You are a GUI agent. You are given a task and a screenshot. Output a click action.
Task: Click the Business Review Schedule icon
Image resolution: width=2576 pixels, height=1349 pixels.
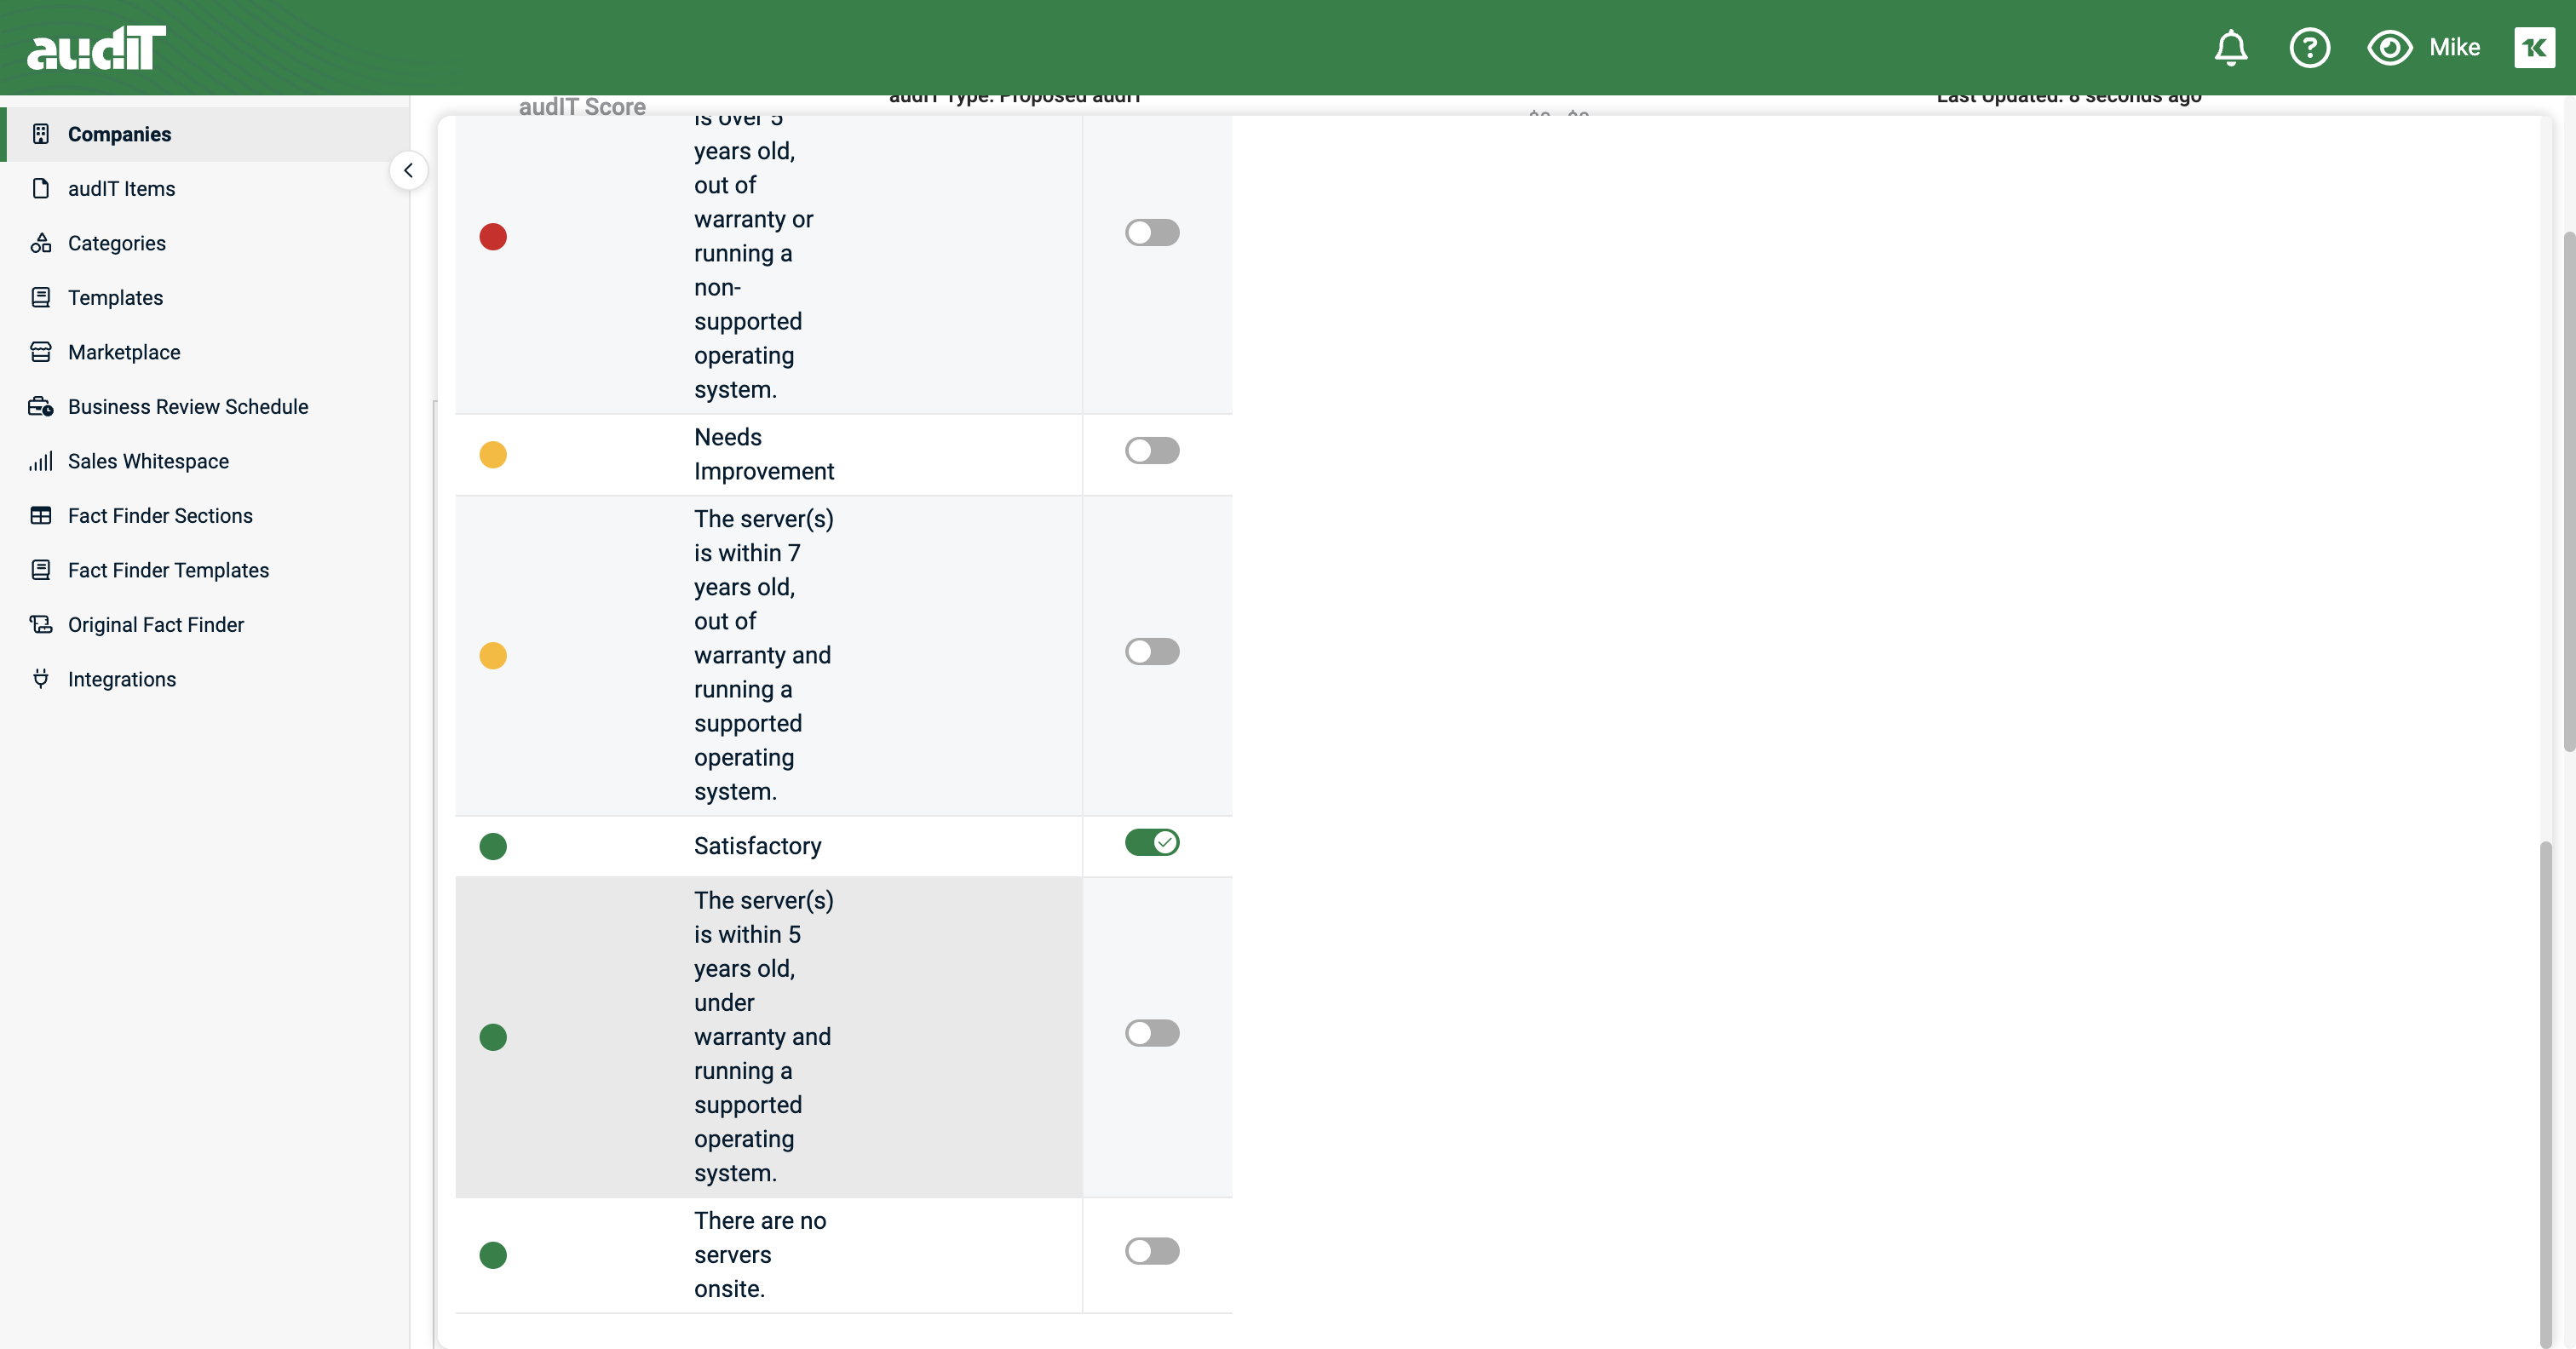[41, 406]
